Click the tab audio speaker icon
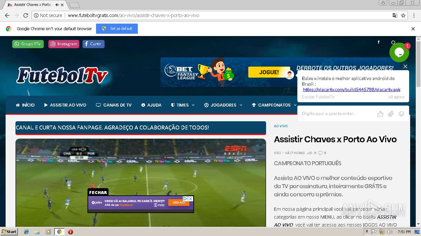Viewport: 421px width, 236px height. click(x=57, y=5)
